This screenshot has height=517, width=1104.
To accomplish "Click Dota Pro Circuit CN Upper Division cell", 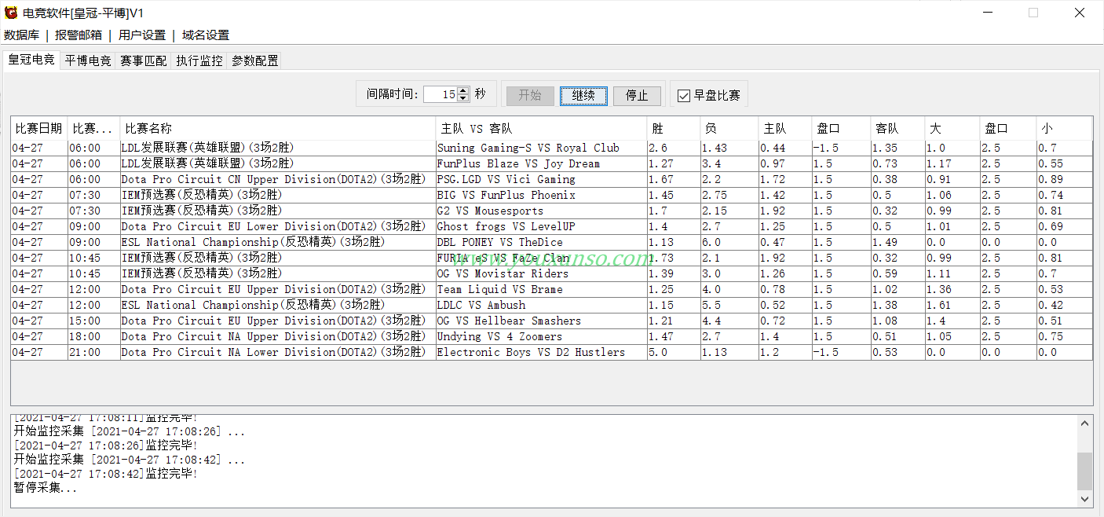I will point(278,179).
